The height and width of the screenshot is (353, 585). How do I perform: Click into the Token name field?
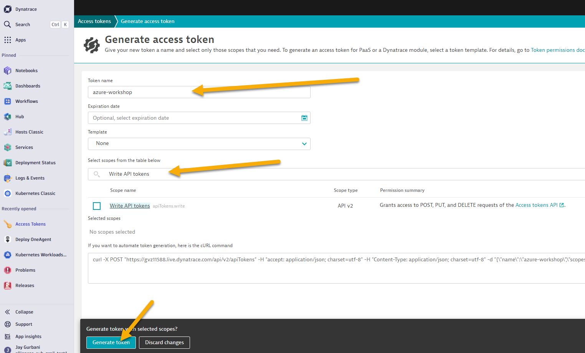199,92
